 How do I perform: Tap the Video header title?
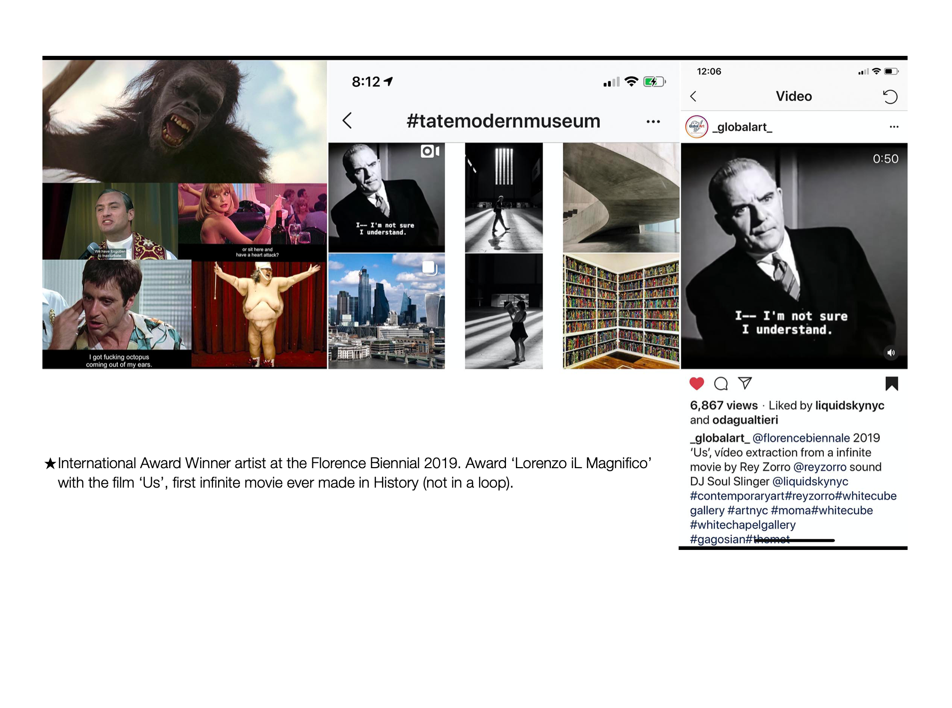pos(793,96)
